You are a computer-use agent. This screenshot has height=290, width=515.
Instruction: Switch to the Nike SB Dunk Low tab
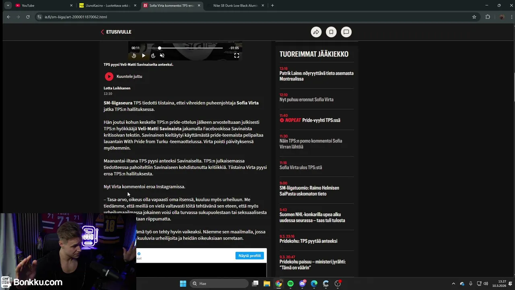pos(235,6)
